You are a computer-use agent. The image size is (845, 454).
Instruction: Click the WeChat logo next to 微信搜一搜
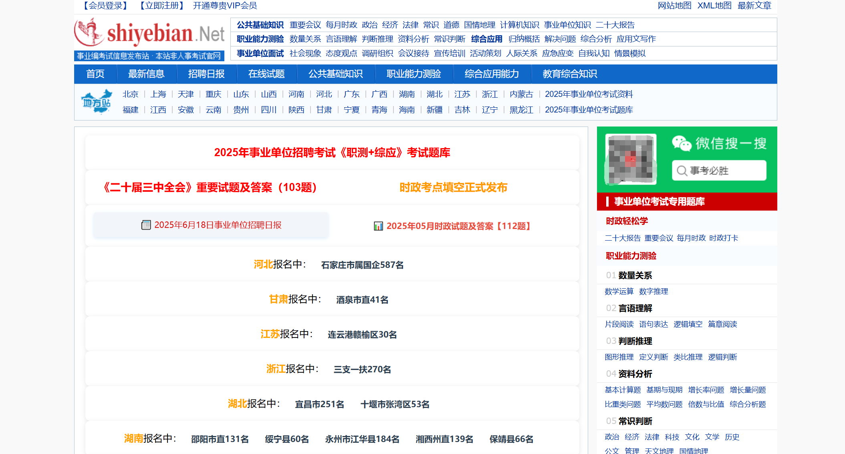(x=682, y=143)
